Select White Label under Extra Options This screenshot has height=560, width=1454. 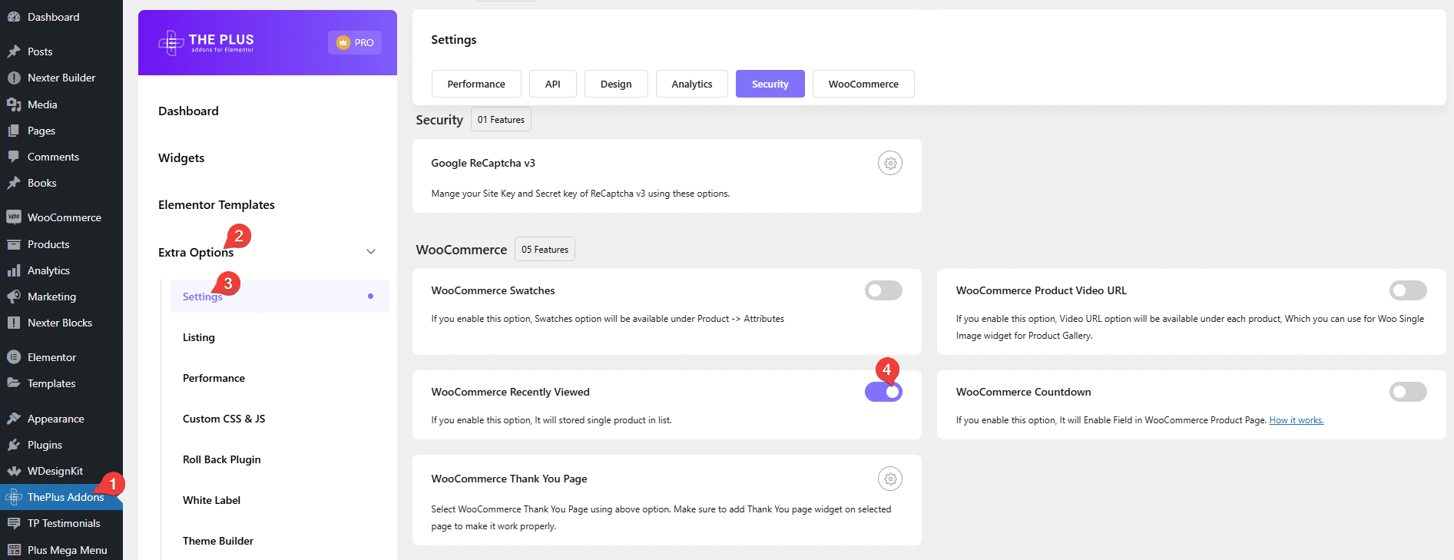(x=211, y=500)
